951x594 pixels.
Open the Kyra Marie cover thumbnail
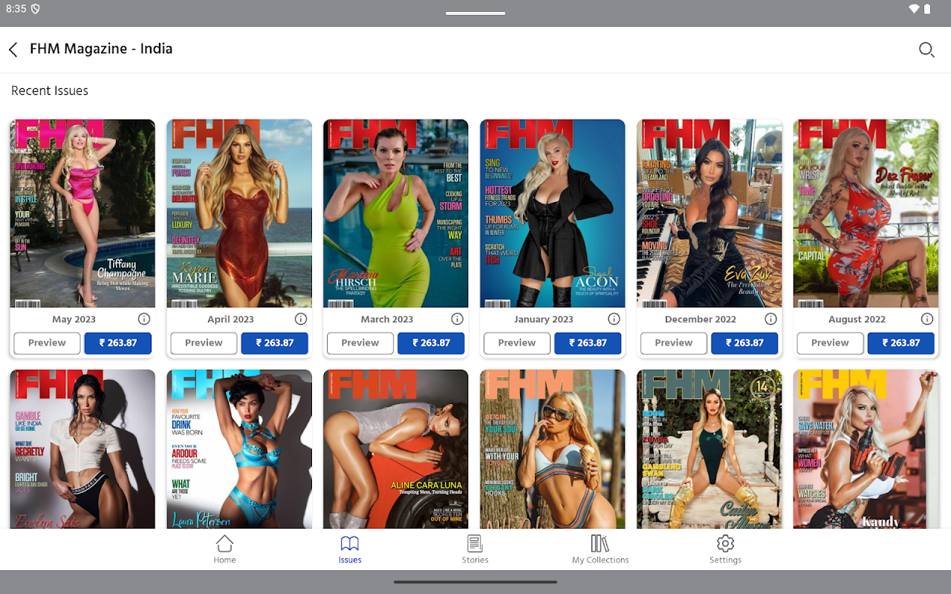point(239,214)
